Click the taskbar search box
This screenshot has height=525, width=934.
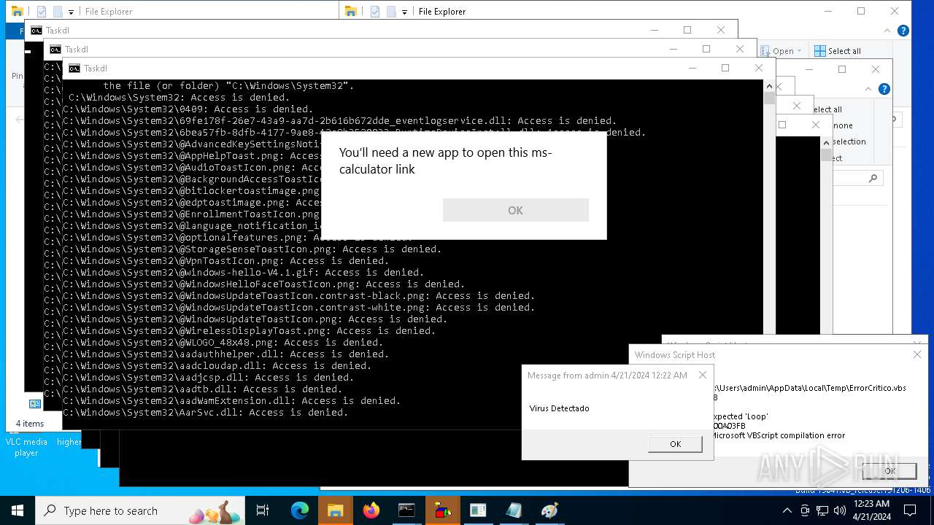[140, 510]
